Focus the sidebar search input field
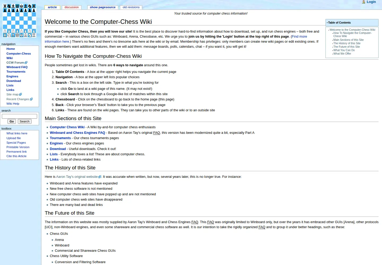Screen dimensions: 382x265 coord(19,116)
